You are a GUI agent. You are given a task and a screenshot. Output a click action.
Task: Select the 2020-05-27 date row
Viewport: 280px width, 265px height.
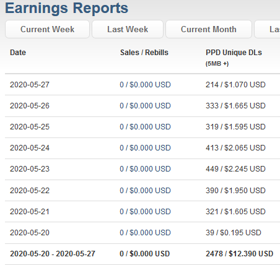(x=142, y=85)
